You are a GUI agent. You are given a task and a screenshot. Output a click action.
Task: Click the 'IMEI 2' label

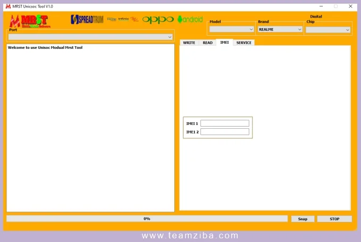(192, 132)
